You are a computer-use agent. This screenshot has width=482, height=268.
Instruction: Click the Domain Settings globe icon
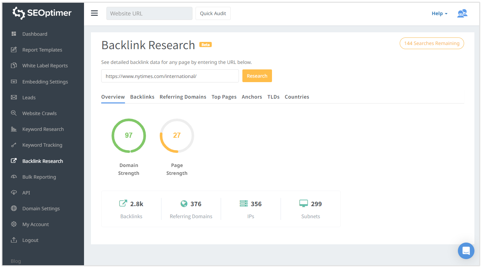point(14,208)
